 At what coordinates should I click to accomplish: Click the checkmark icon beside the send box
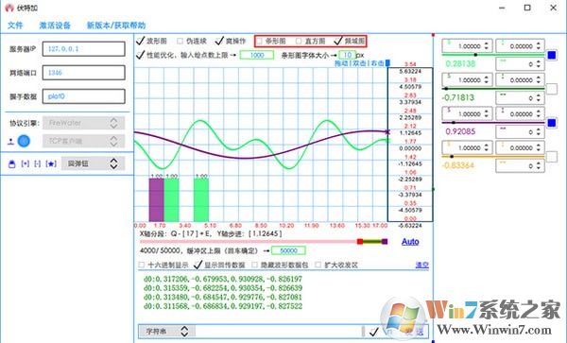click(x=374, y=331)
